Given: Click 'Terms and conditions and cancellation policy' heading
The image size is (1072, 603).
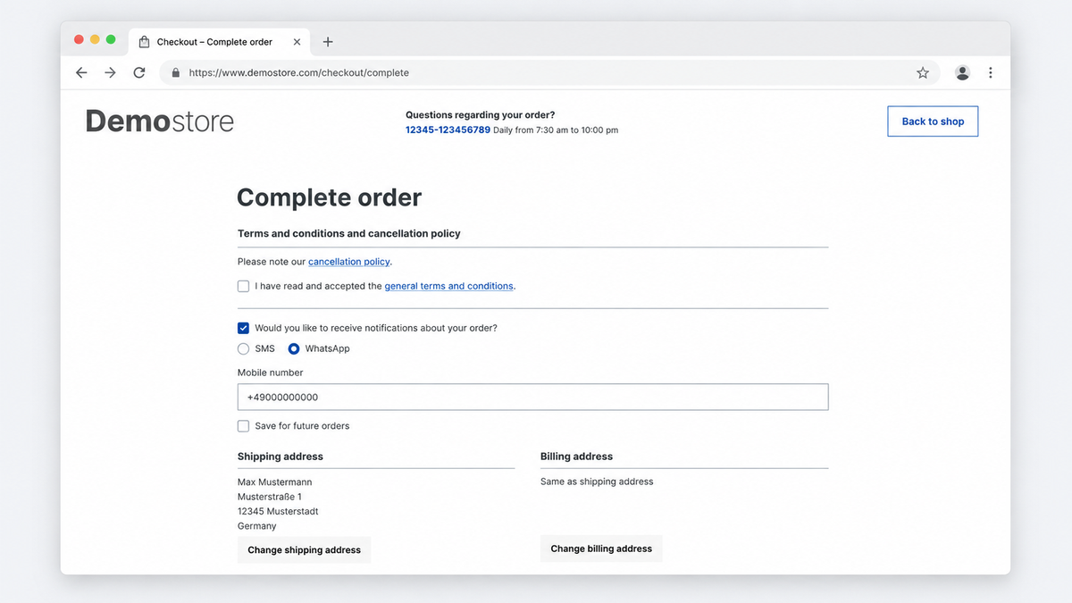Looking at the screenshot, I should [349, 234].
